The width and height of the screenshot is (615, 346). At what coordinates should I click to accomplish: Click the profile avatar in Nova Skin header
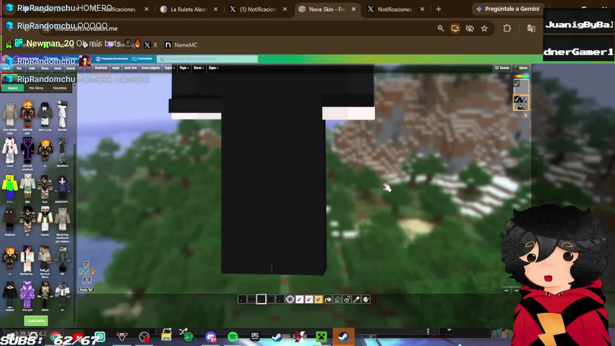[85, 61]
